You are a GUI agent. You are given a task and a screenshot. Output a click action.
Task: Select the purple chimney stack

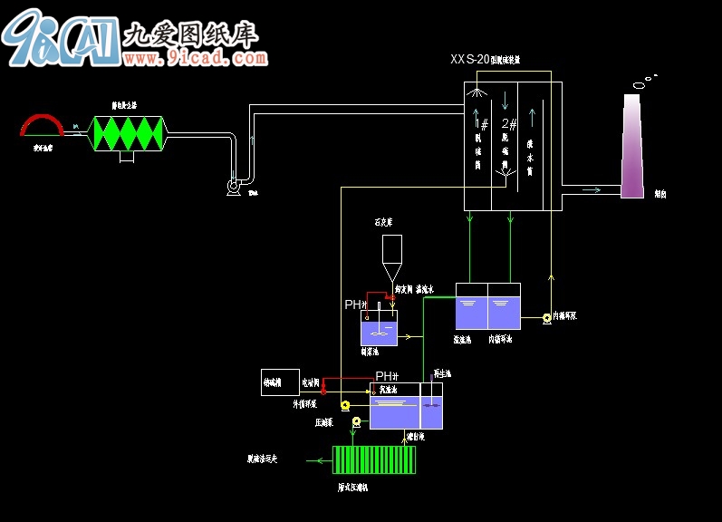point(632,146)
